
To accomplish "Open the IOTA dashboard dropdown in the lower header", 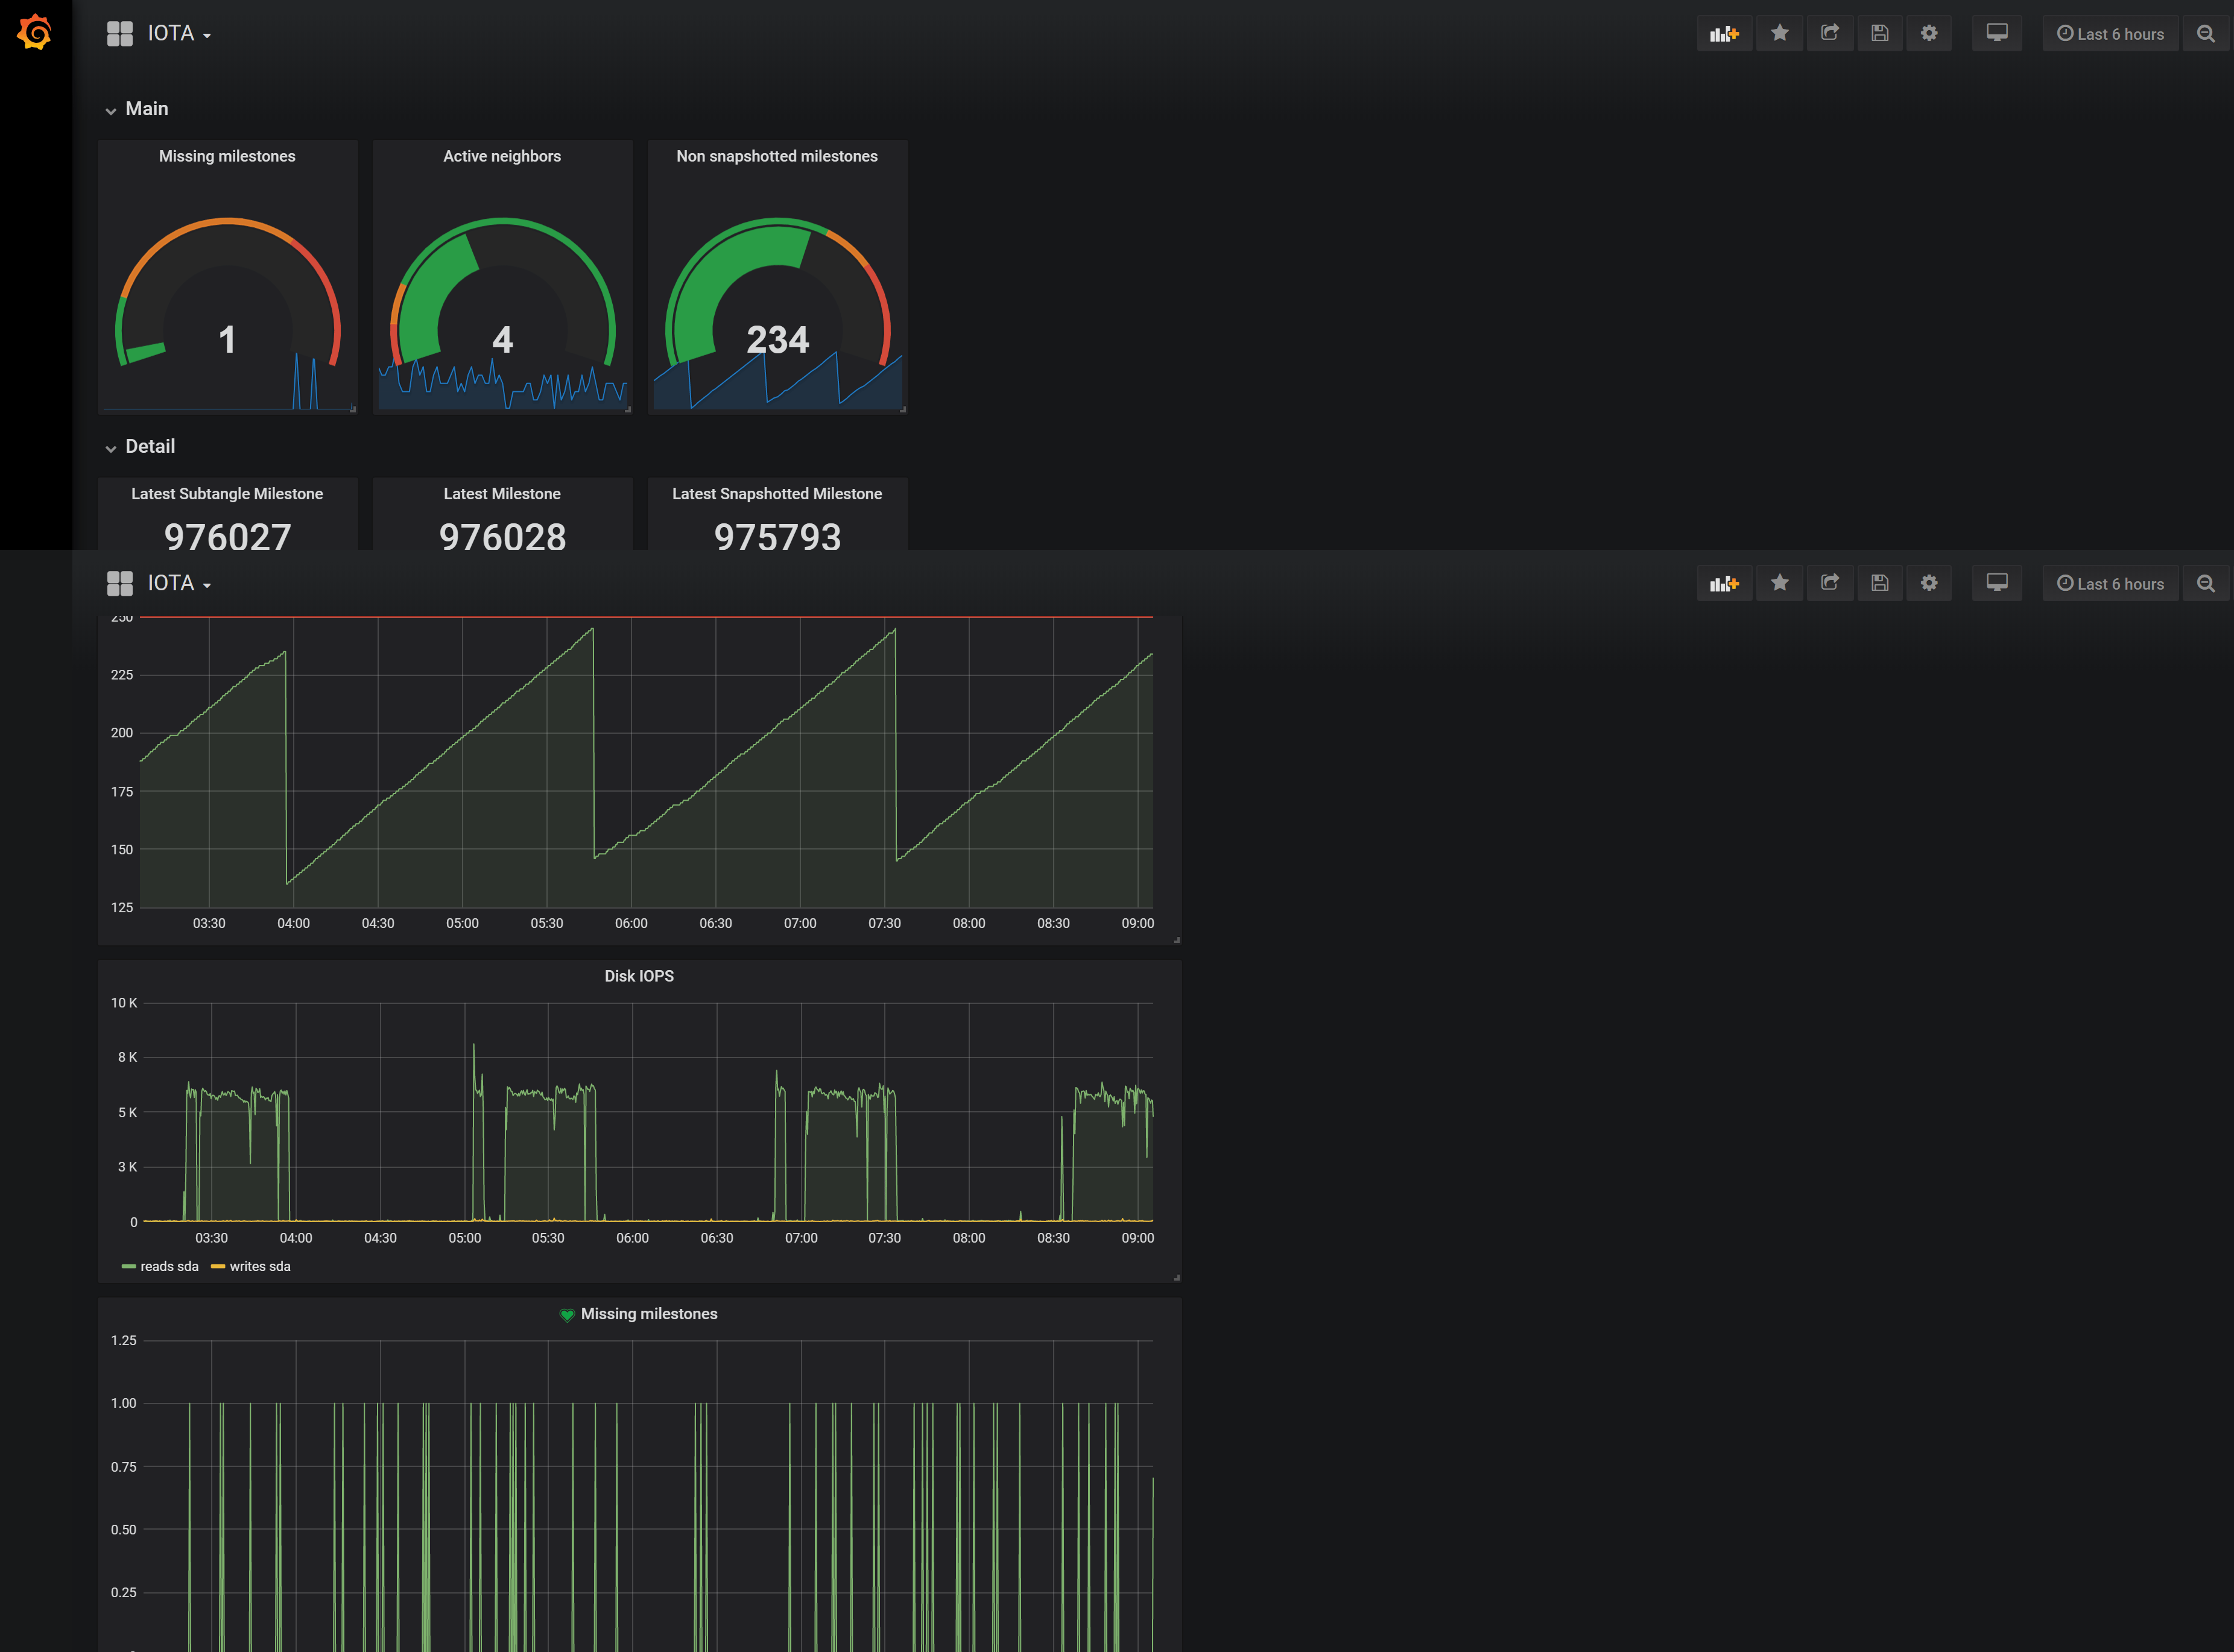I will click(179, 583).
